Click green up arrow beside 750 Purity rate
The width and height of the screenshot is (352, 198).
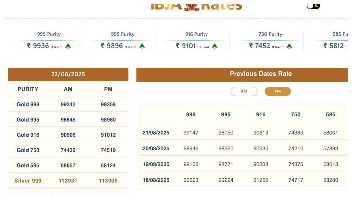coord(289,46)
